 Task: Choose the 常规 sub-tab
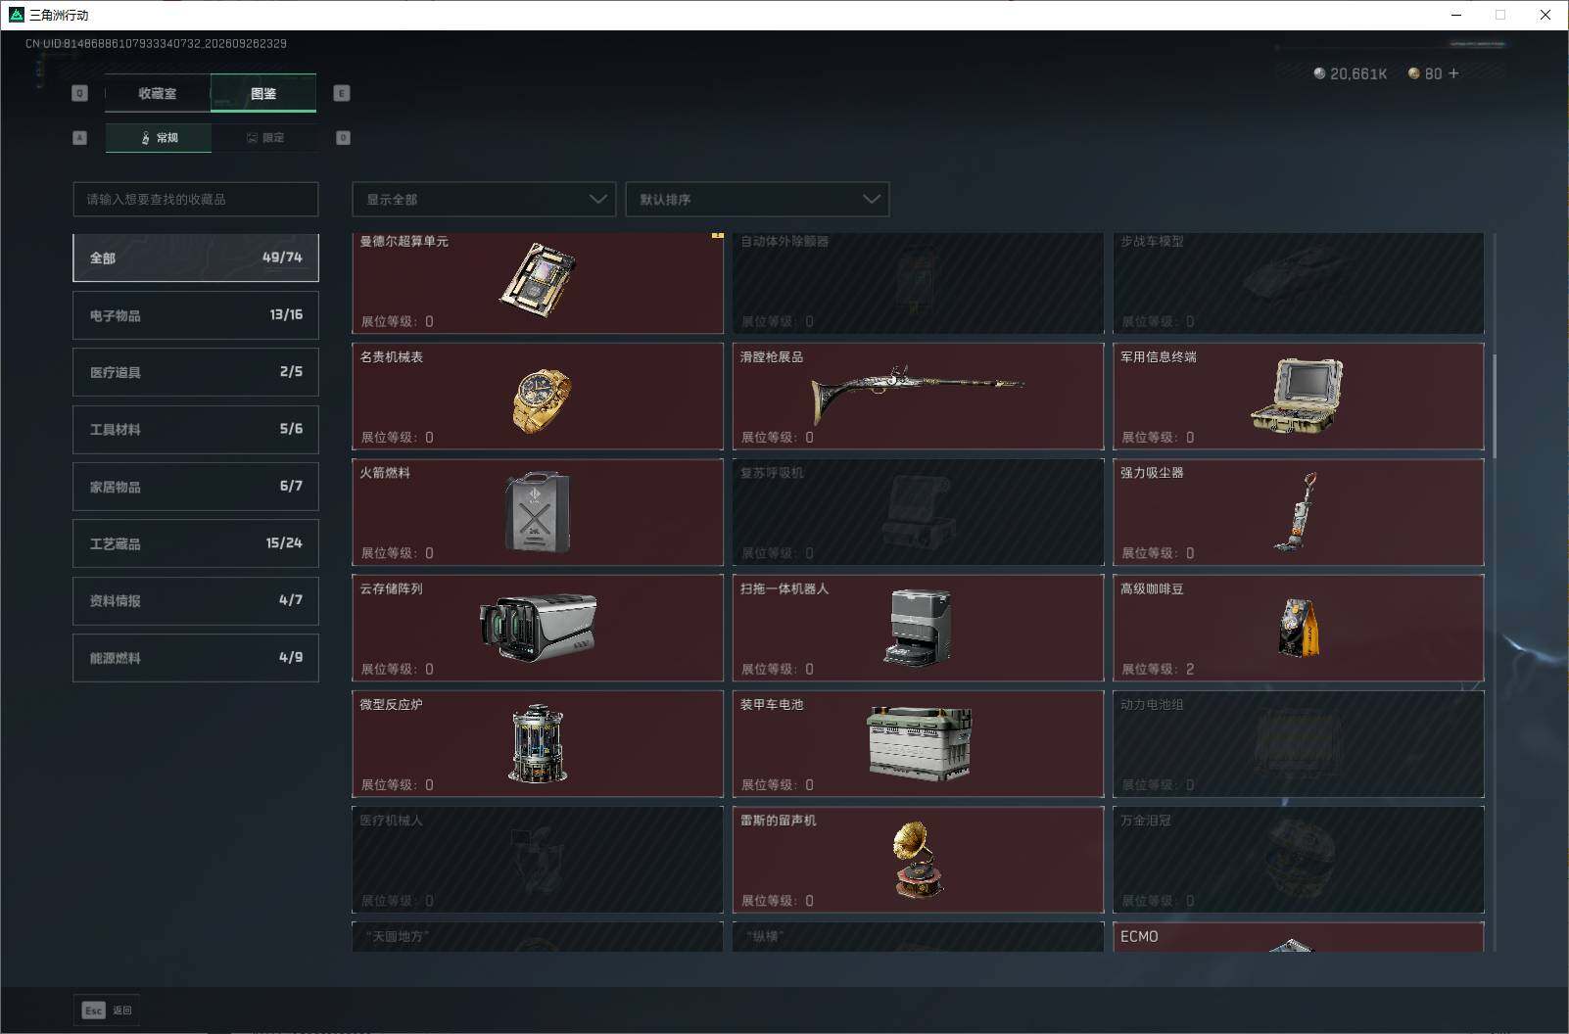click(159, 138)
